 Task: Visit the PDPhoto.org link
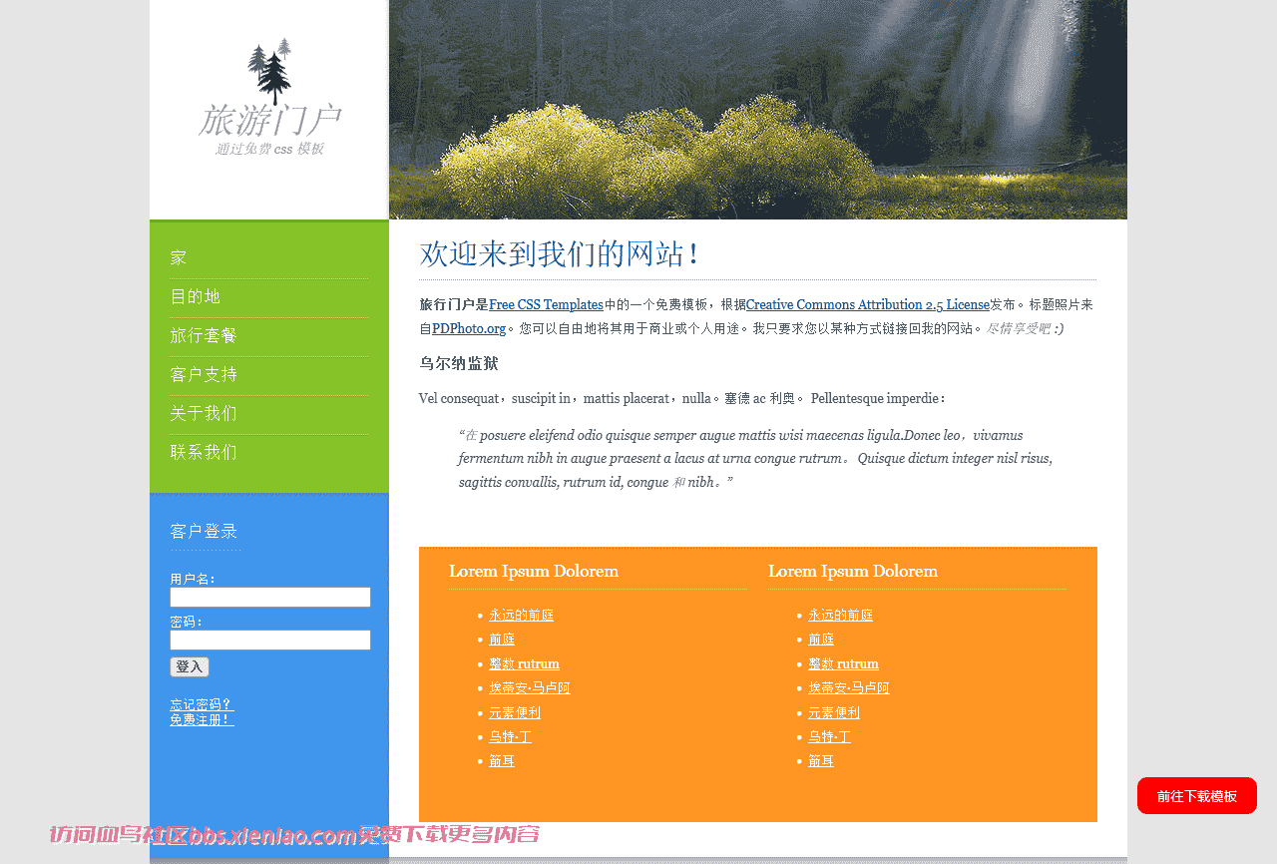pos(469,328)
